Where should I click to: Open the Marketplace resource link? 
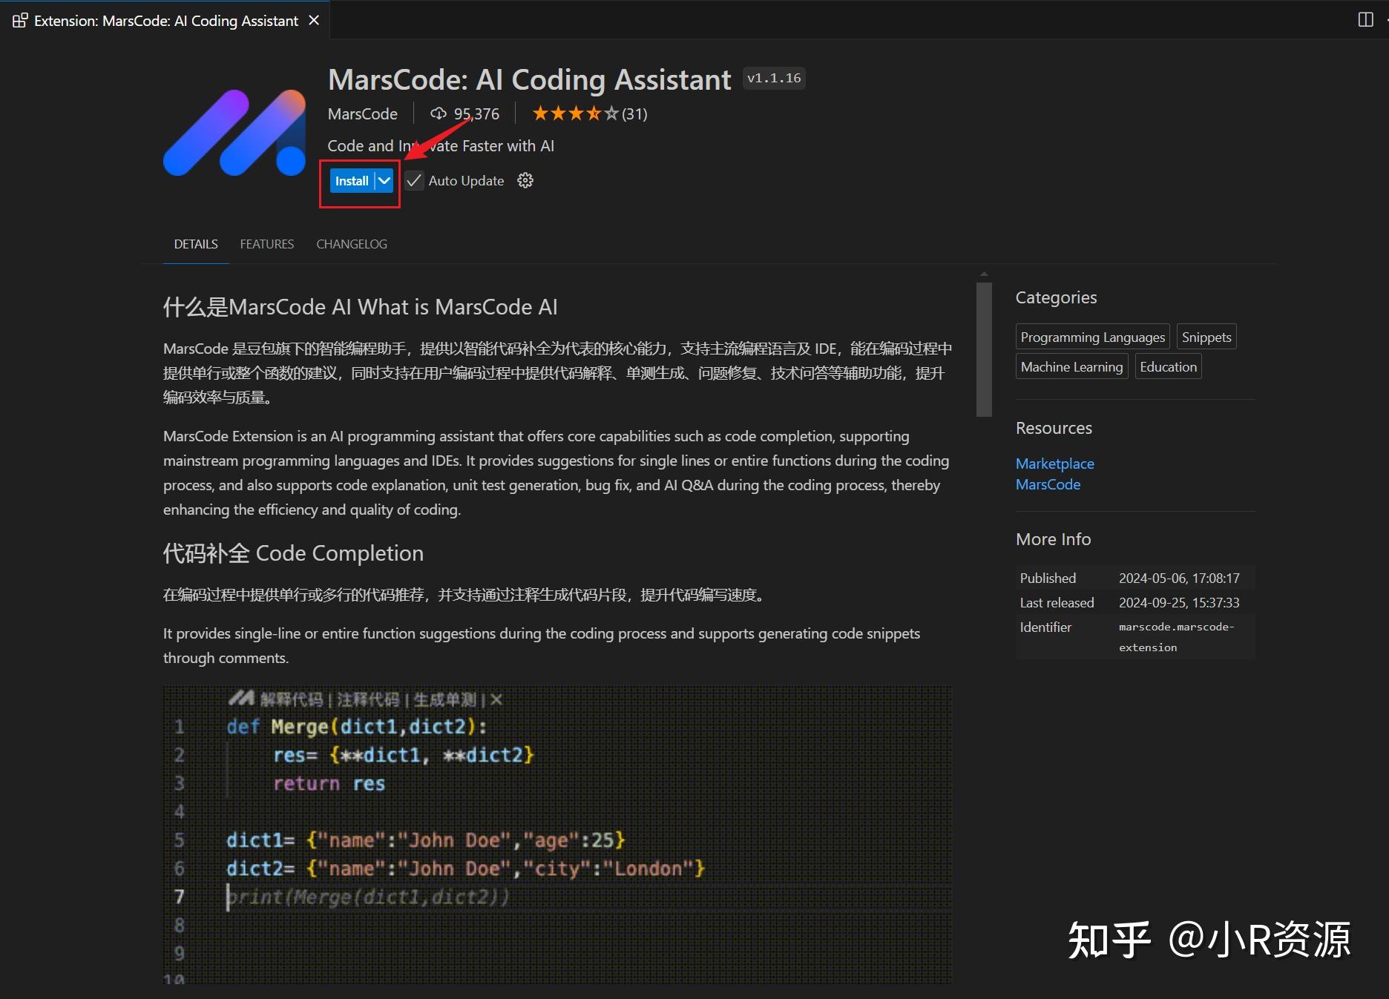point(1054,463)
